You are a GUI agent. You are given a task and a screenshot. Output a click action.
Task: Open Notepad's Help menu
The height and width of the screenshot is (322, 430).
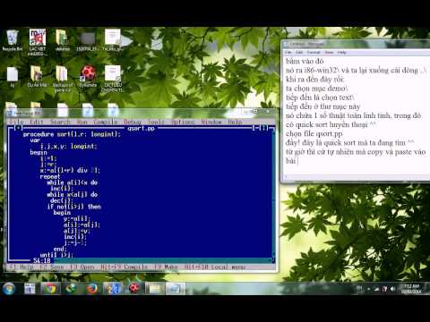[x=341, y=52]
